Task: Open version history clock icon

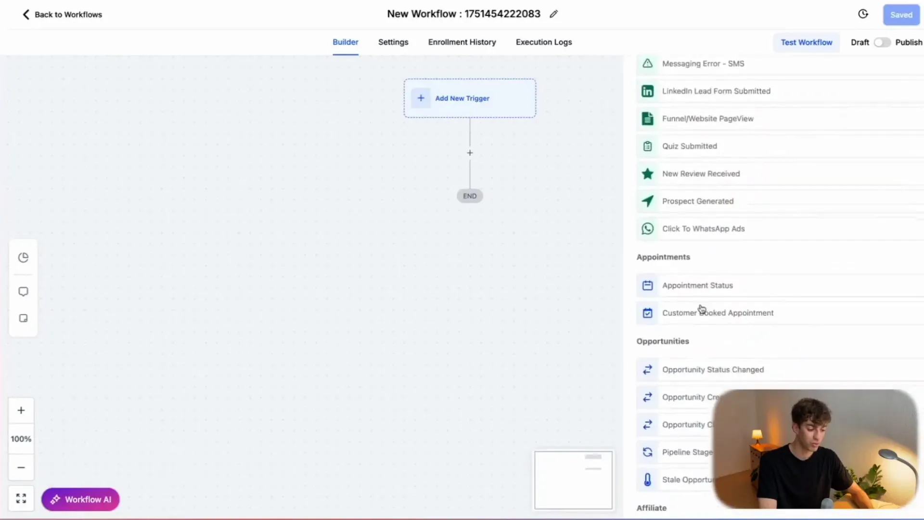Action: point(863,14)
